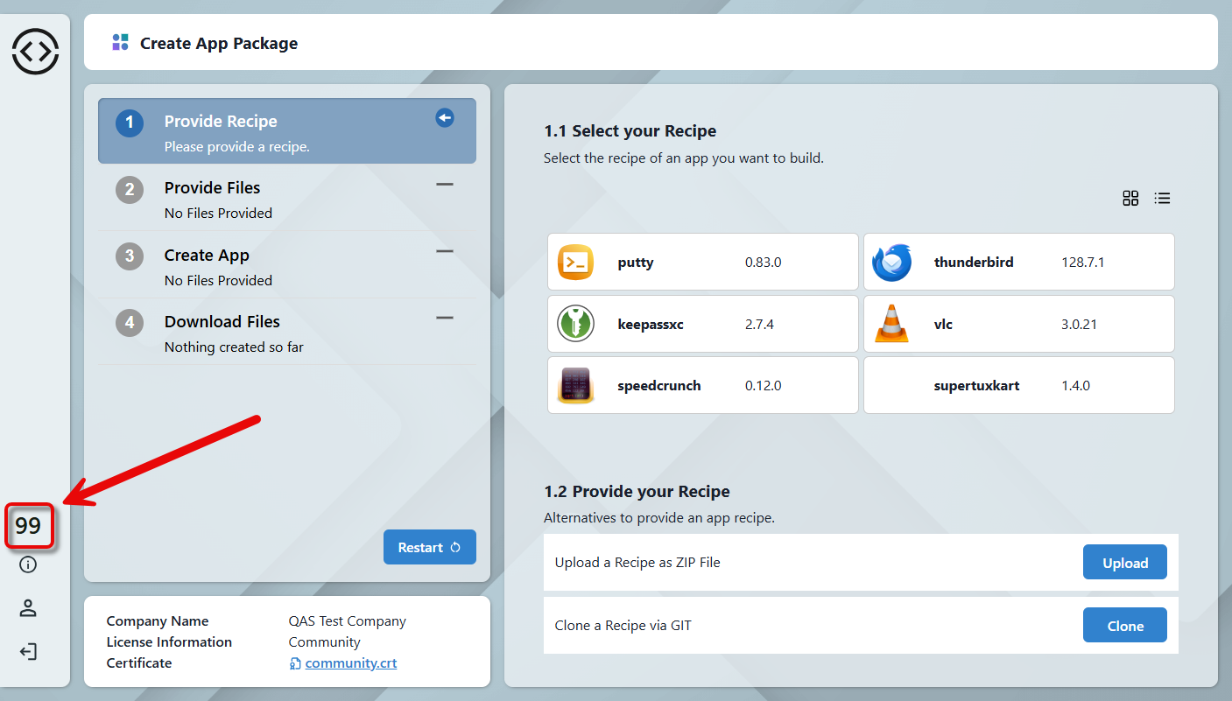Switch recipes to grid view
Viewport: 1232px width, 701px height.
tap(1130, 199)
